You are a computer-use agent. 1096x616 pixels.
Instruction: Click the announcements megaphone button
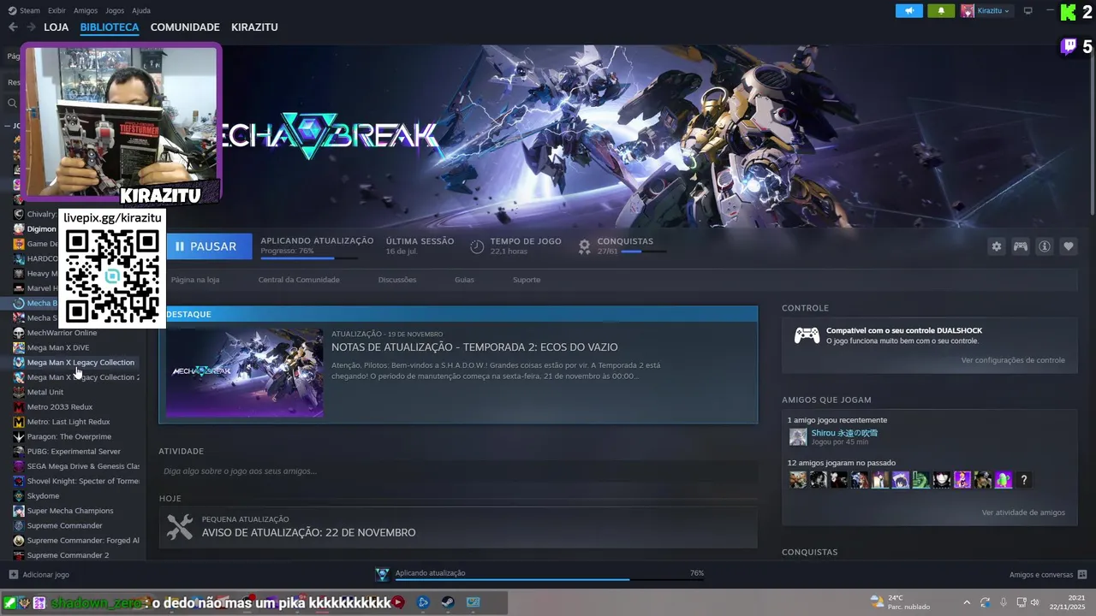[909, 11]
